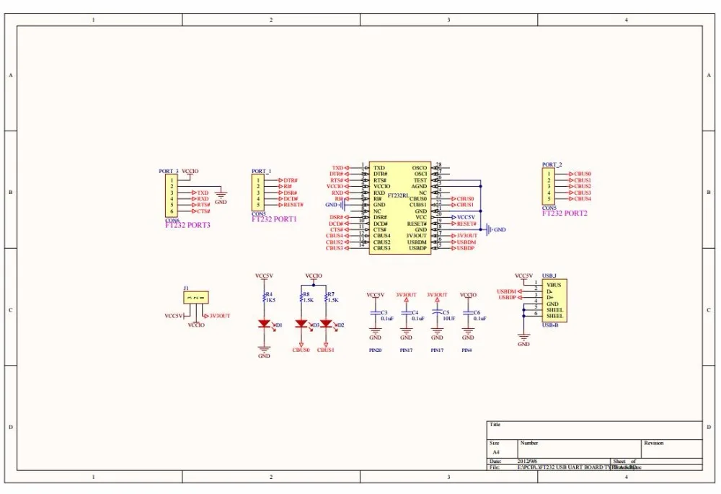Select the USB-B connector symbol

(x=554, y=300)
